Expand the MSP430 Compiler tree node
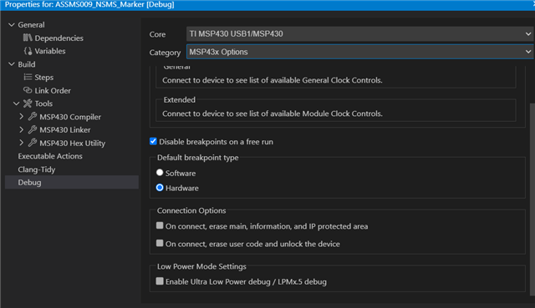The height and width of the screenshot is (308, 535). [21, 117]
